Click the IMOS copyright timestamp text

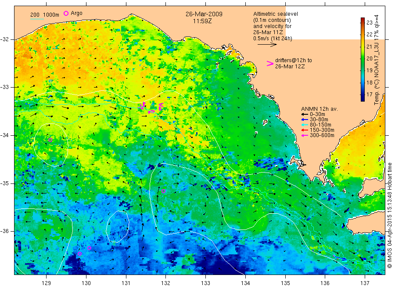point(389,215)
